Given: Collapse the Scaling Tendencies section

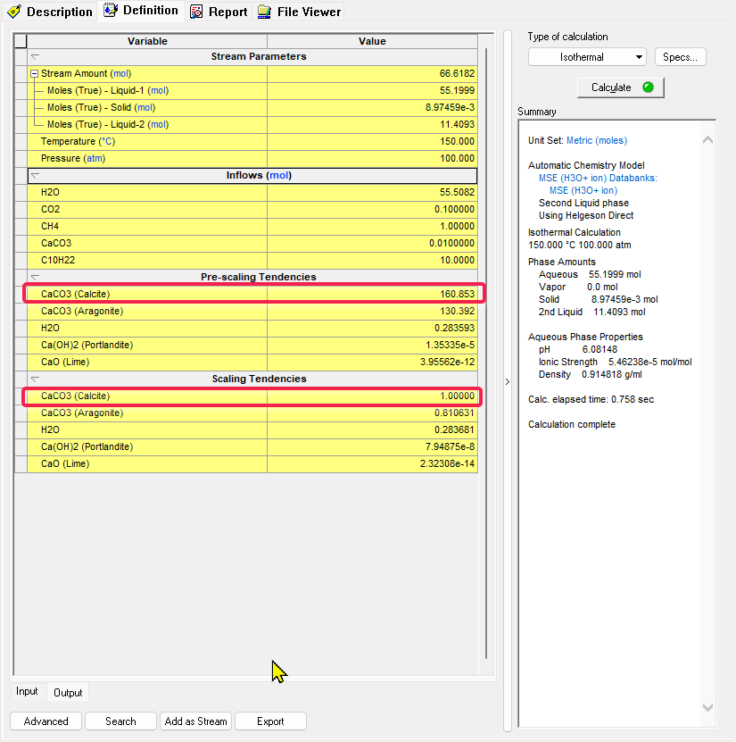Looking at the screenshot, I should point(35,379).
